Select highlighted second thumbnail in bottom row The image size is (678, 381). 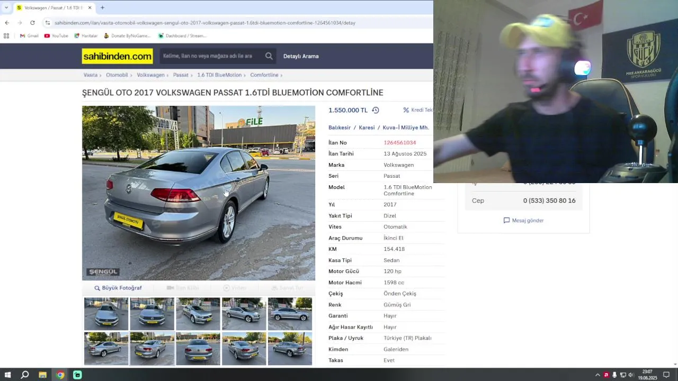pyautogui.click(x=152, y=349)
